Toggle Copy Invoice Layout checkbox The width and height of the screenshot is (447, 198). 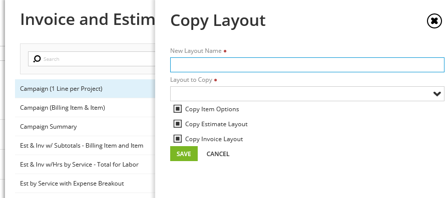point(177,139)
